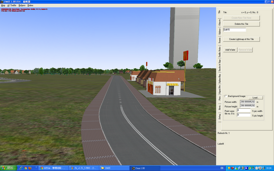Click the Remove Water button
Viewport: 274px width, 171px height.
(245, 50)
